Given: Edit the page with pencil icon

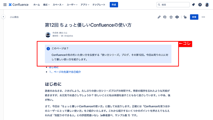Looking at the screenshot, I should [x=159, y=17].
